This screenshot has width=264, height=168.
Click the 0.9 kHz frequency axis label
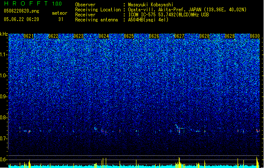(4, 97)
